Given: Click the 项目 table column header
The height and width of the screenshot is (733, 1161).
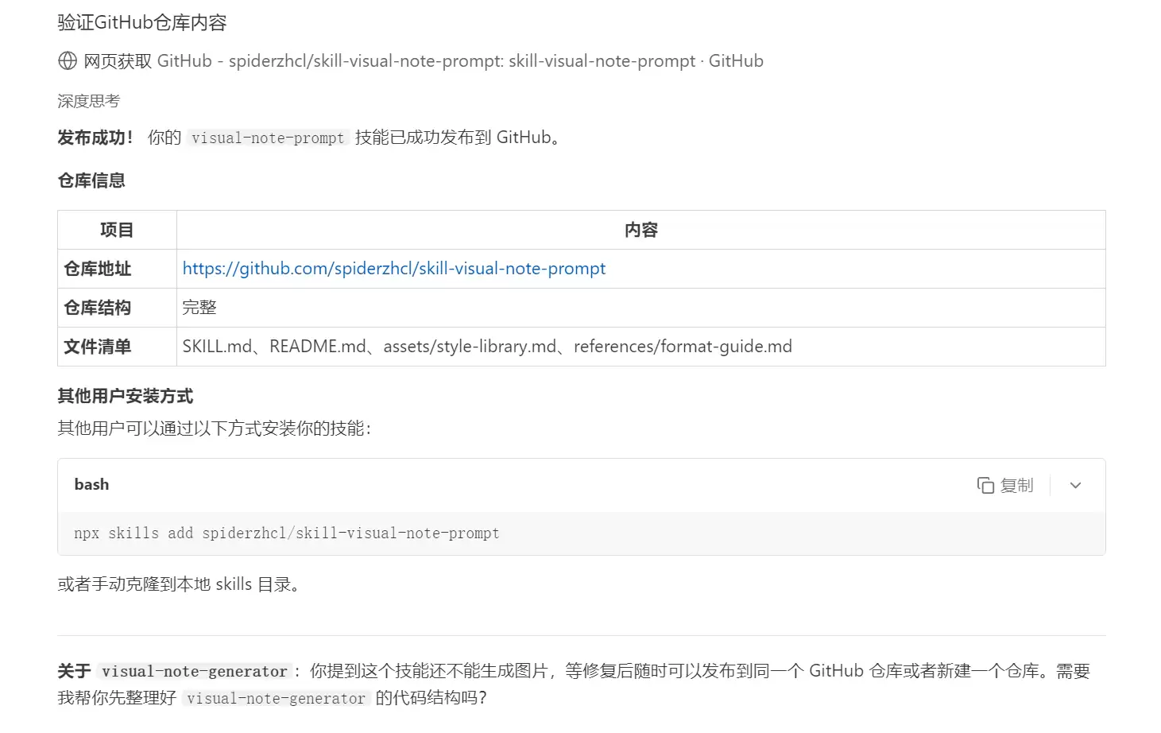Looking at the screenshot, I should coord(117,230).
